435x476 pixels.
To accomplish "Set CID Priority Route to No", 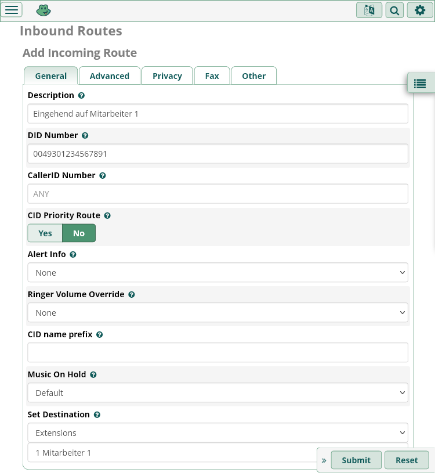I will click(79, 233).
